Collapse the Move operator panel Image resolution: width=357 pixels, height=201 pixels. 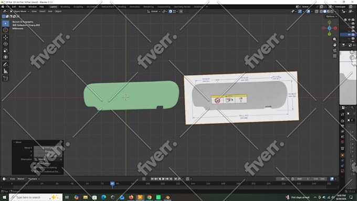point(14,142)
